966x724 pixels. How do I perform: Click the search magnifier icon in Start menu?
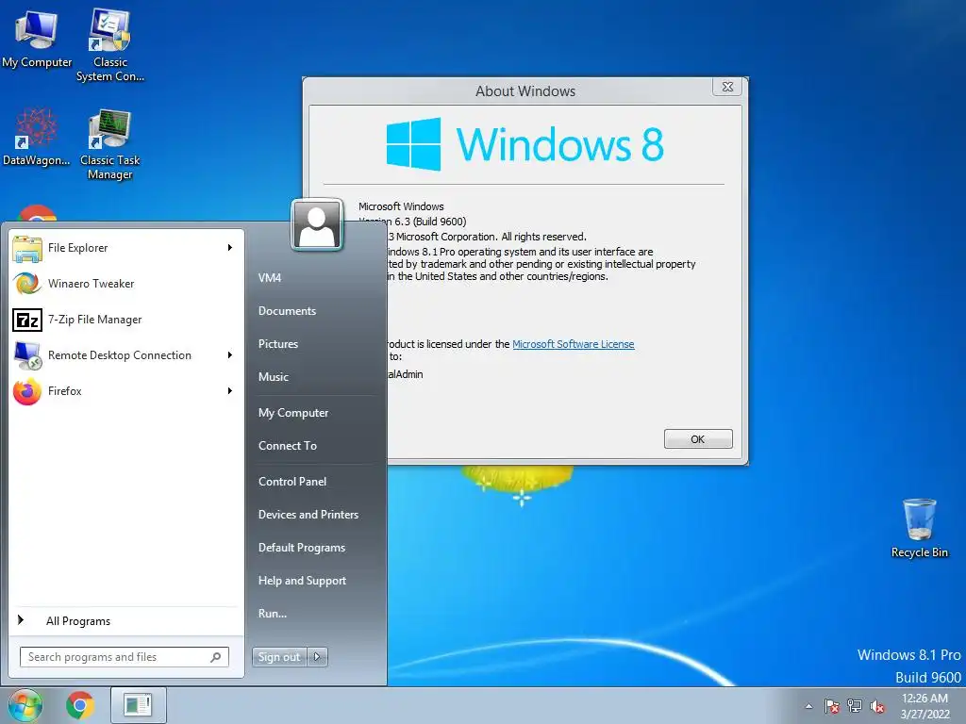[x=216, y=657]
